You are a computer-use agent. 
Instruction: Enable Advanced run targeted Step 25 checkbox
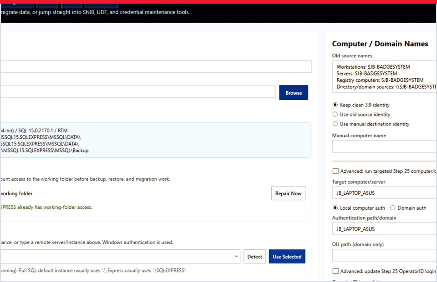tap(335, 171)
